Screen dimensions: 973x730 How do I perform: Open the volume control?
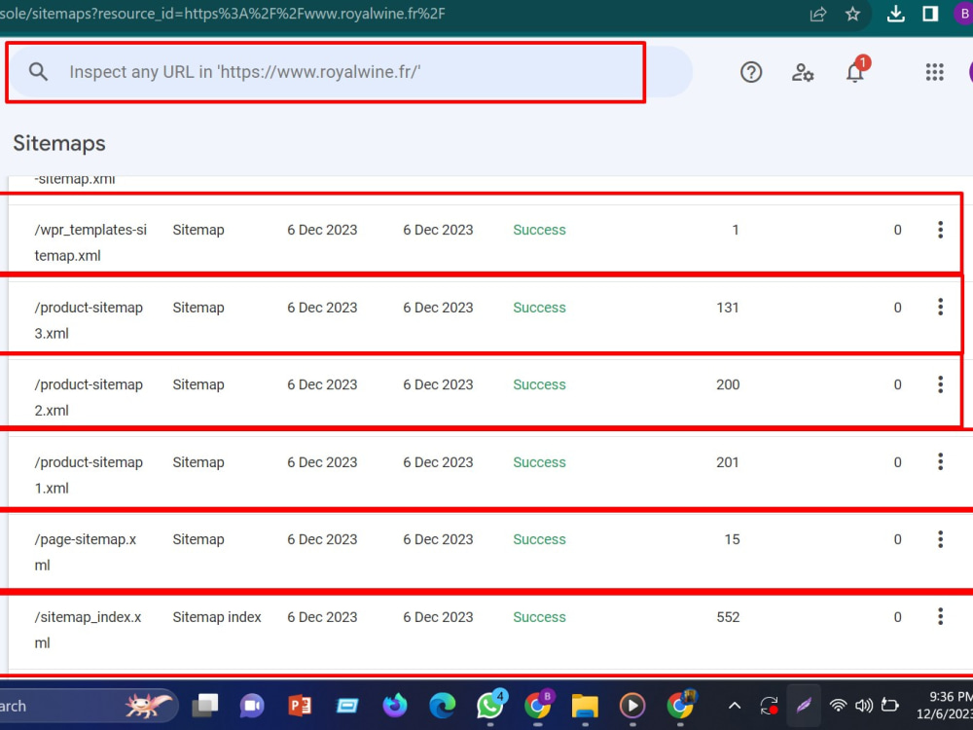864,705
